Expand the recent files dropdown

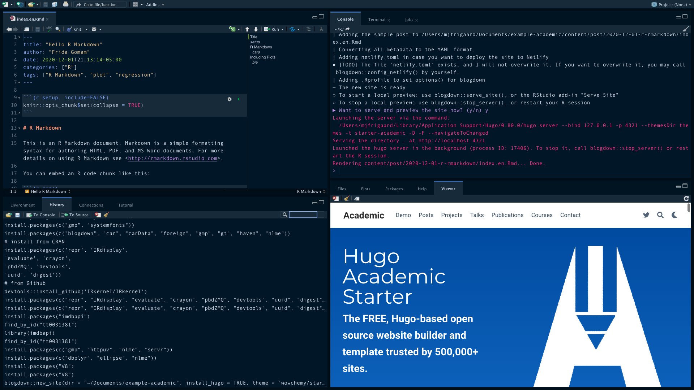click(38, 5)
